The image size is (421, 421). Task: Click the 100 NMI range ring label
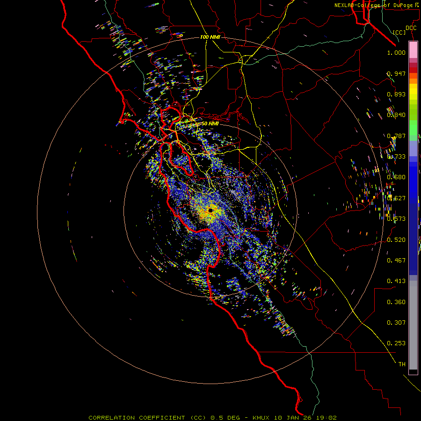210,37
